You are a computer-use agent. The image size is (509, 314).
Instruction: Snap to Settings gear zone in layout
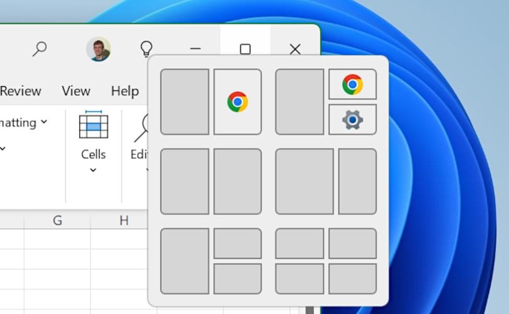pos(353,119)
